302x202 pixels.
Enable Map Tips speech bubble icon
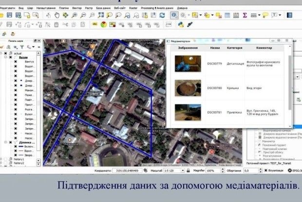(x=265, y=15)
